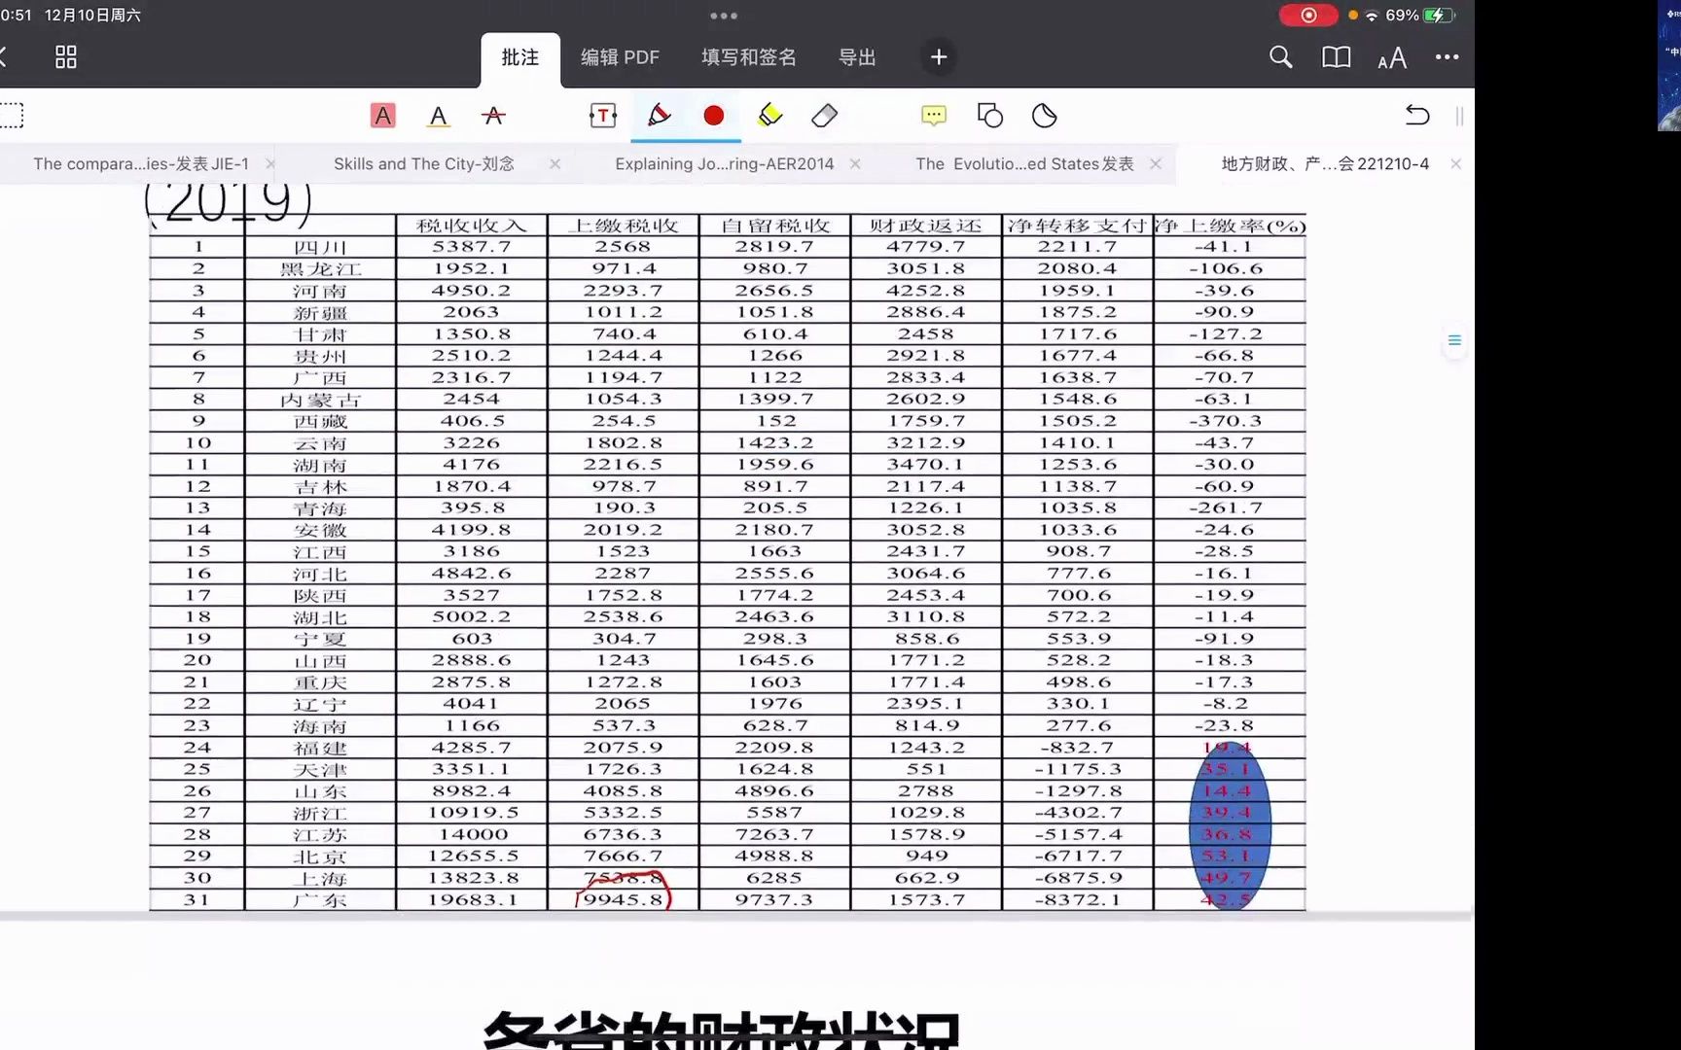Screen dimensions: 1681x1050
Task: Select the rectangular selection tool
Action: pyautogui.click(x=11, y=116)
